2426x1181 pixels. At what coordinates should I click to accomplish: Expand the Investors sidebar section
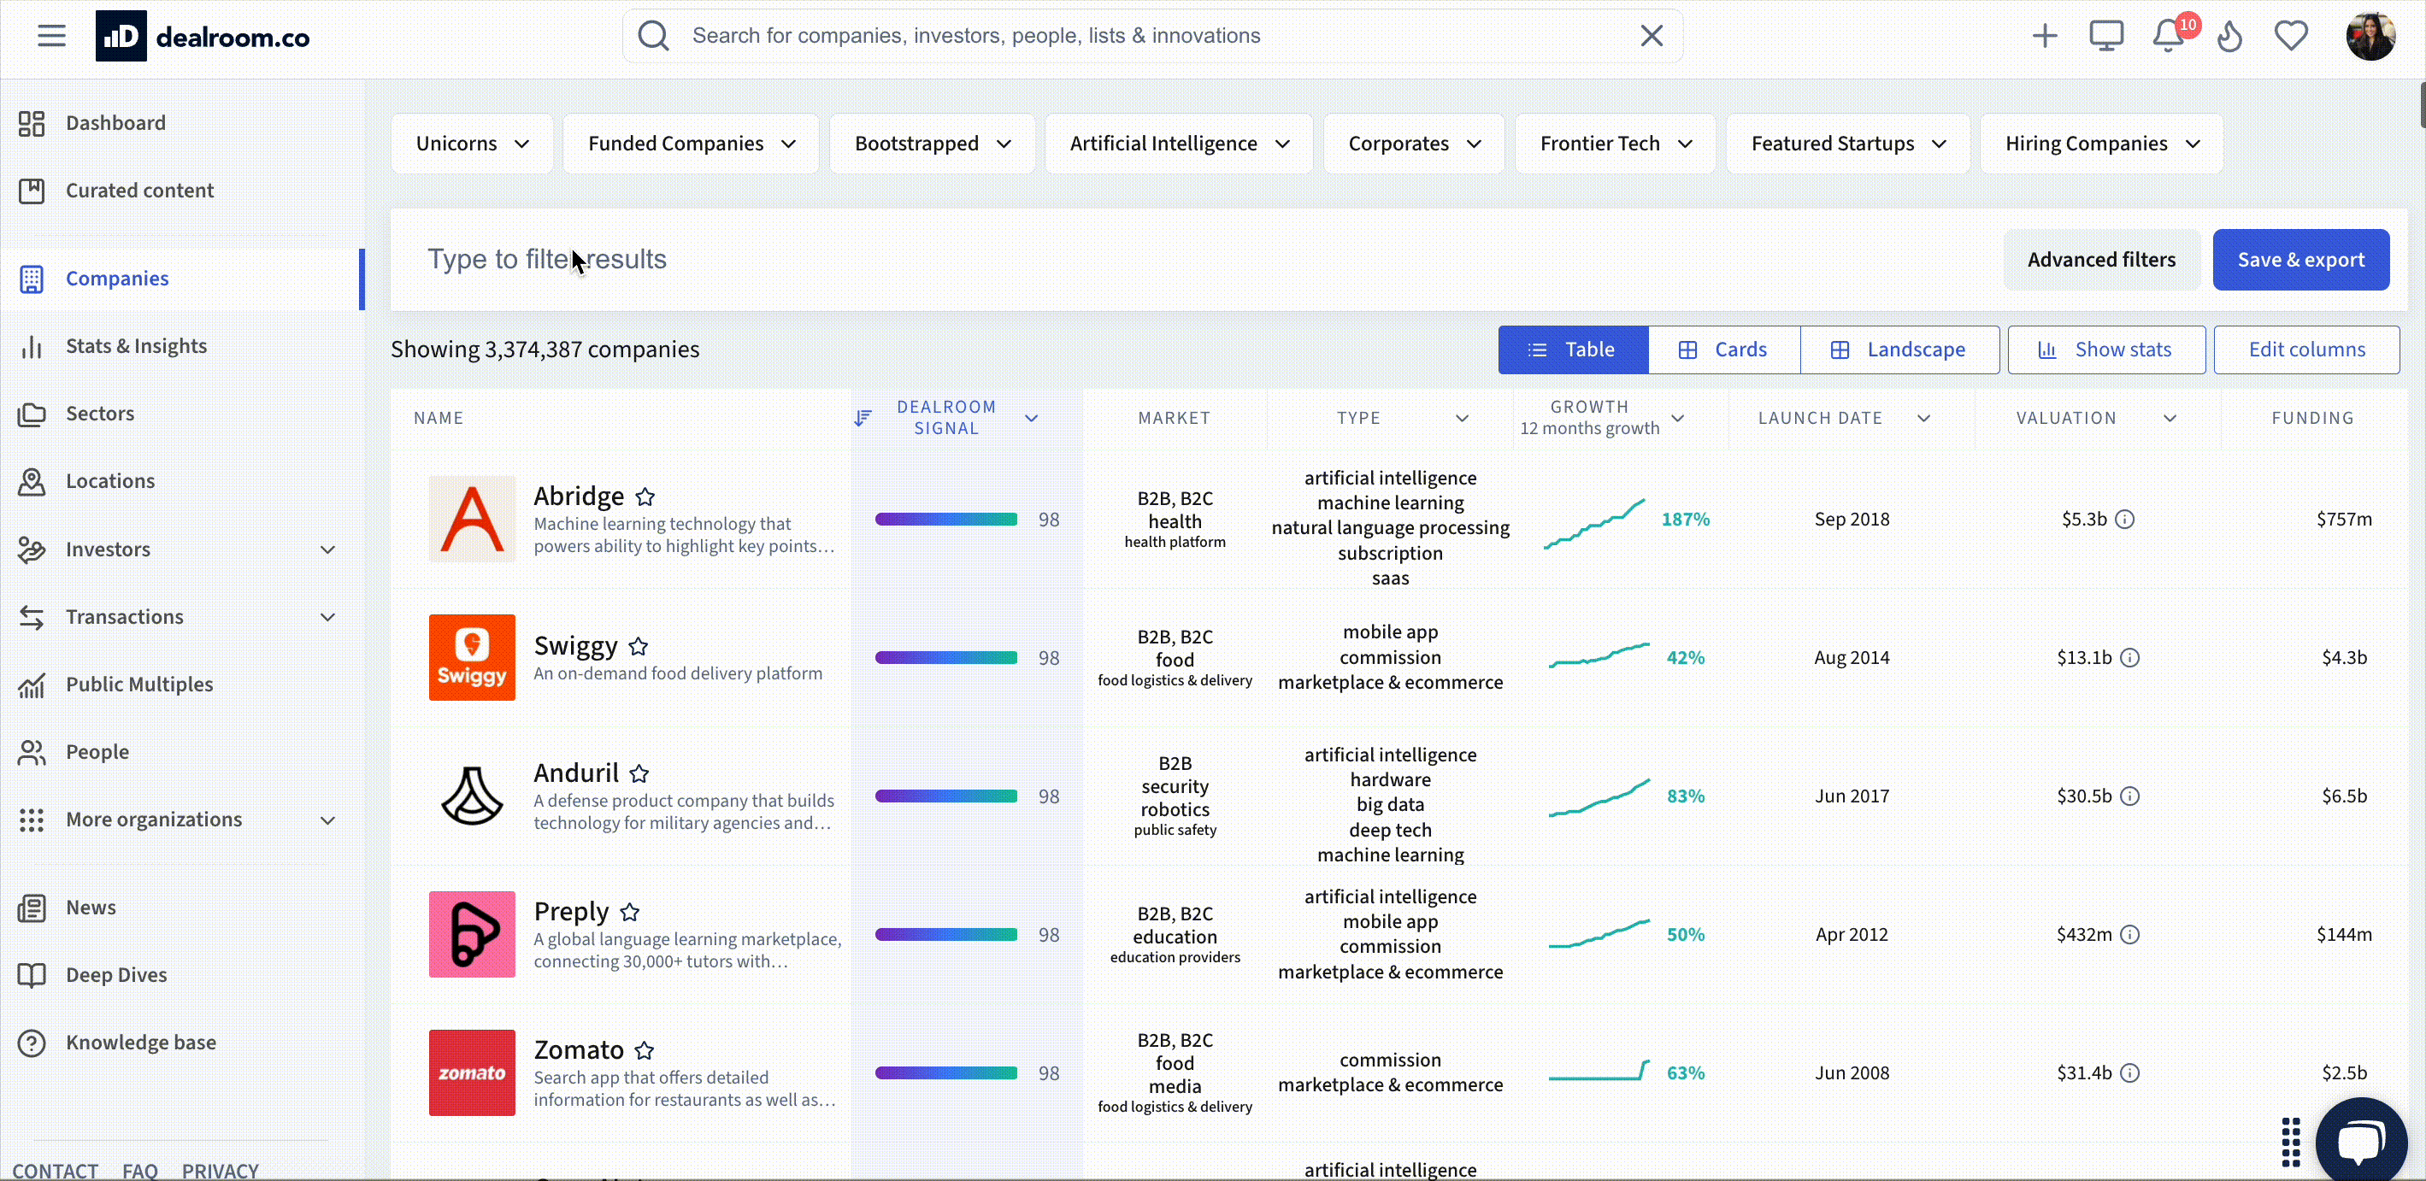[x=327, y=549]
